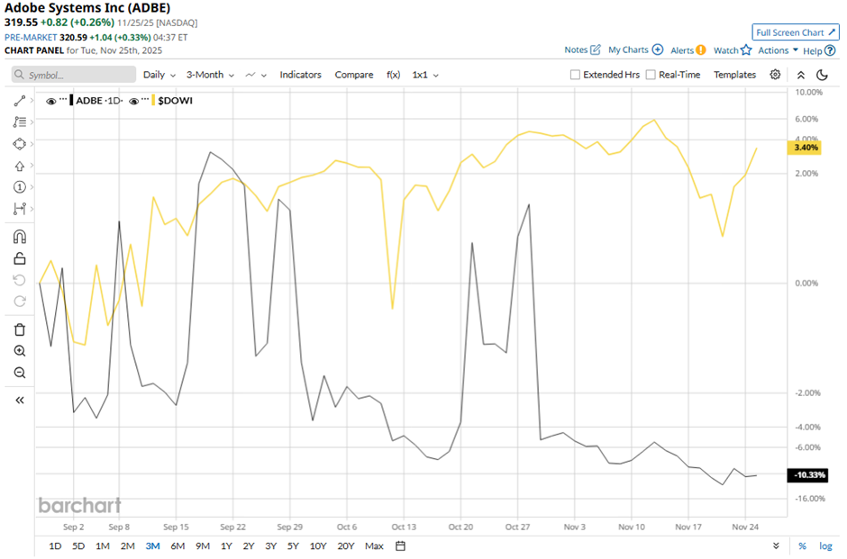The height and width of the screenshot is (559, 847).
Task: Enable the Real-Time checkbox
Action: (x=651, y=75)
